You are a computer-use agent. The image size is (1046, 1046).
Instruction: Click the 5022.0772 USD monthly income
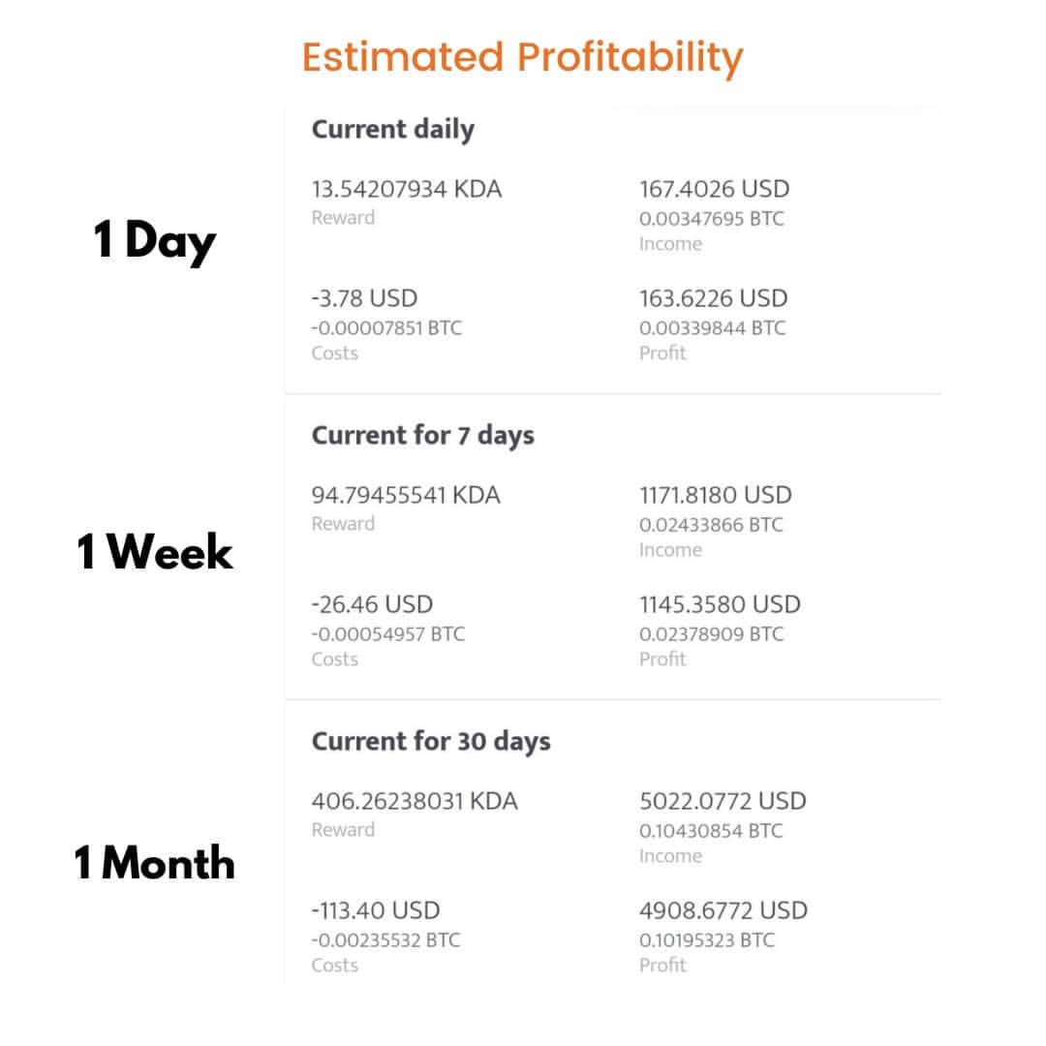[x=723, y=801]
